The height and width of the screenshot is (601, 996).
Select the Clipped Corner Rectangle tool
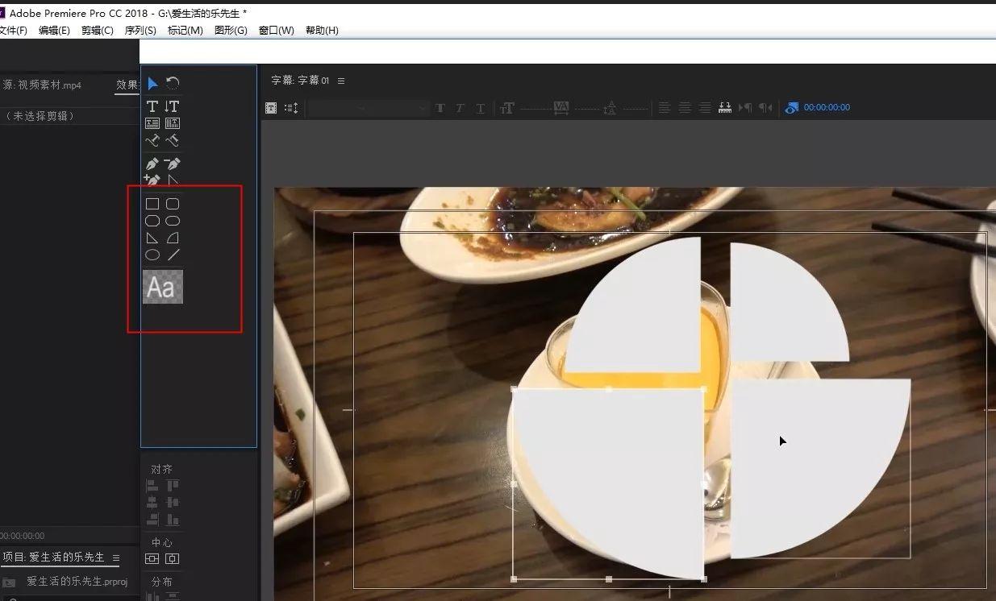(x=152, y=221)
